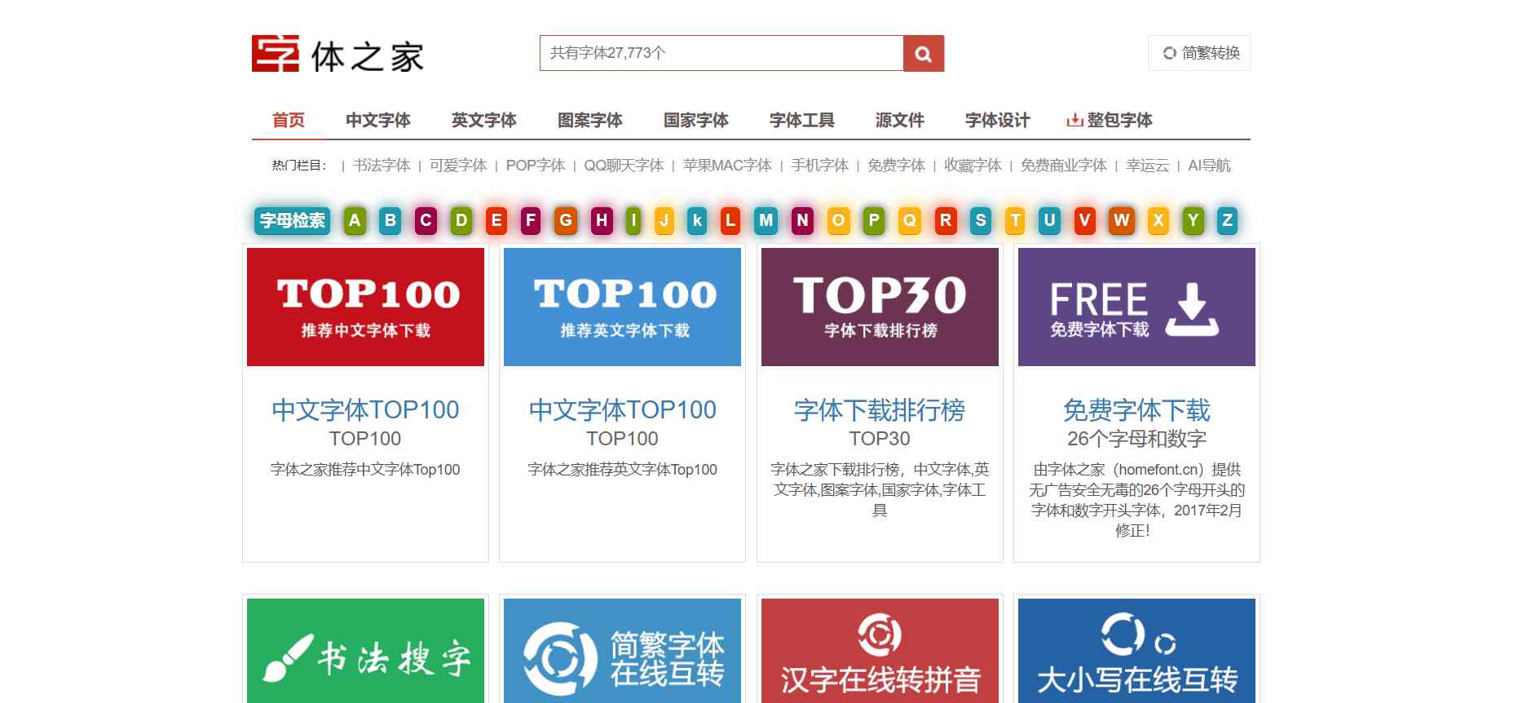
Task: Focus the font search input field
Action: (721, 53)
